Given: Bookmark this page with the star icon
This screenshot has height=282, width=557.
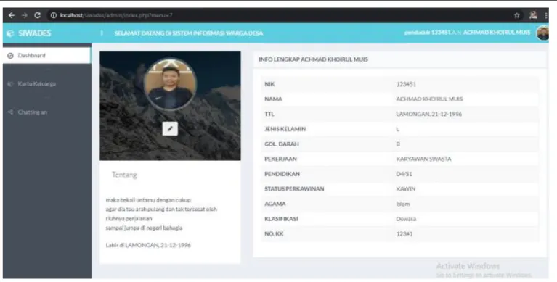Looking at the screenshot, I should (x=517, y=15).
